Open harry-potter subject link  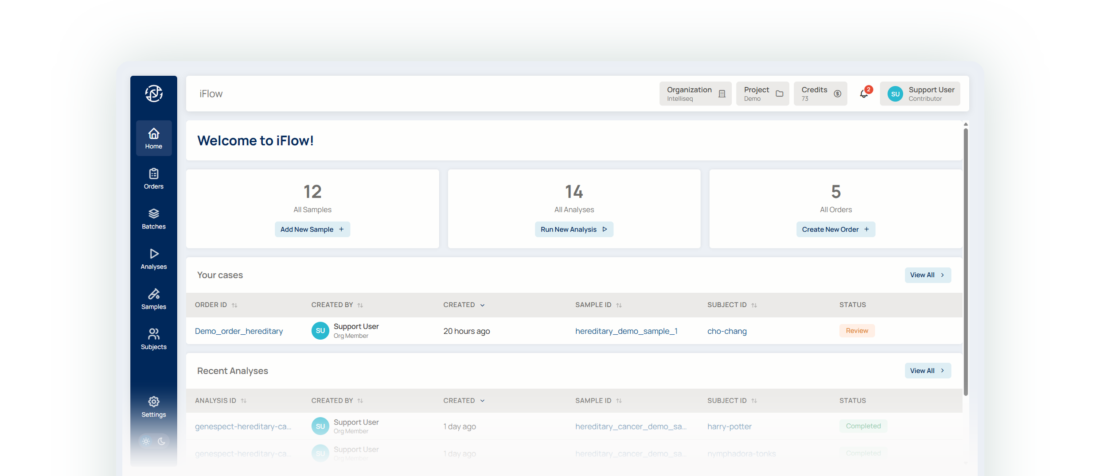click(x=729, y=426)
